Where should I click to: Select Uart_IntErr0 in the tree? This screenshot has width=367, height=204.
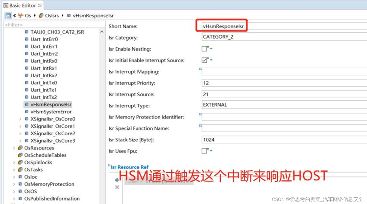44,39
